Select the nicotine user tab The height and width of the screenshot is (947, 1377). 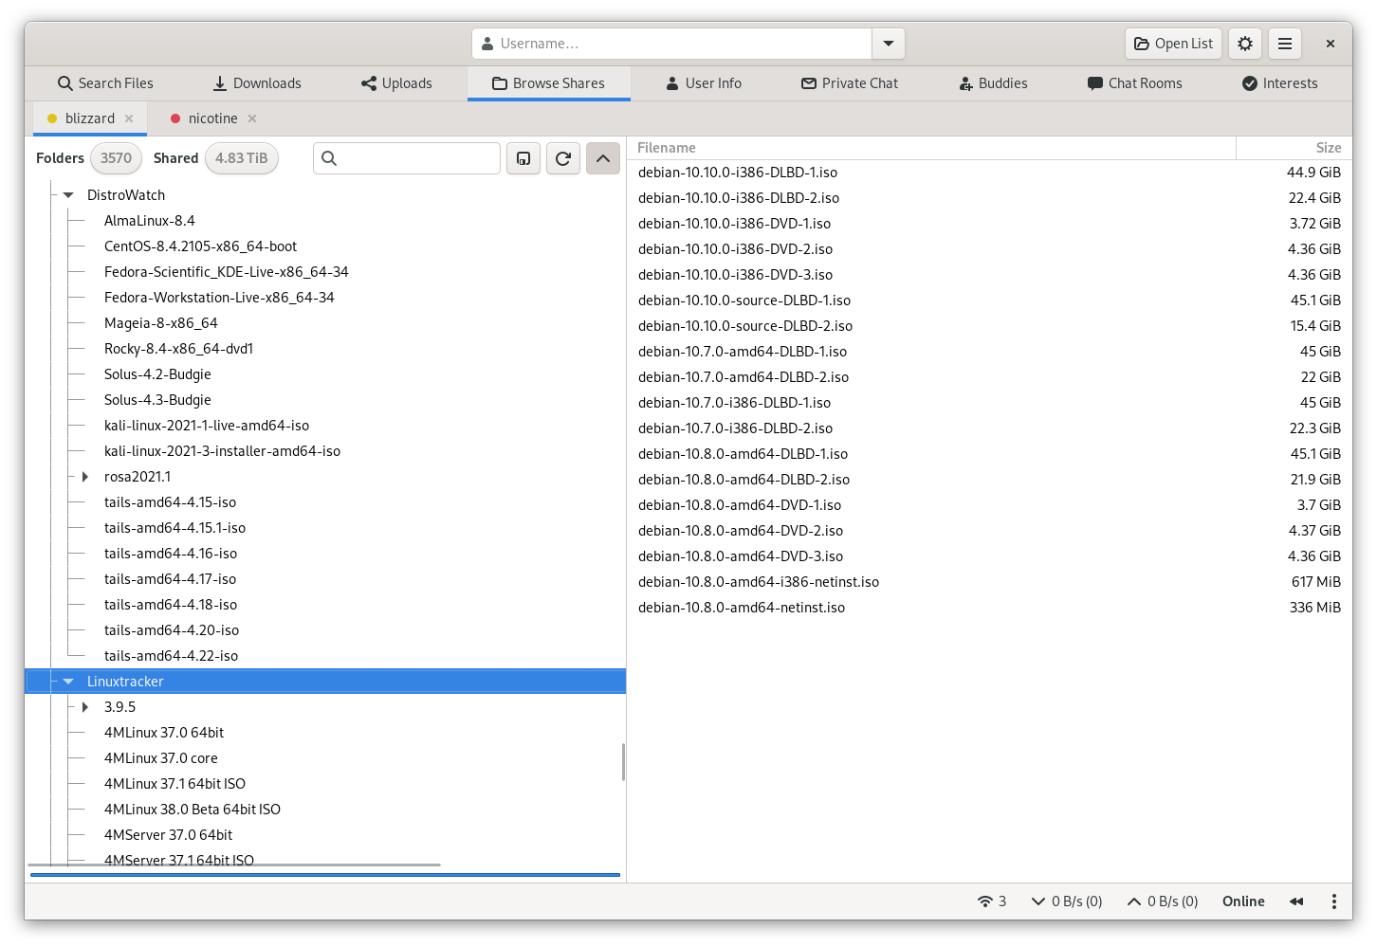point(213,118)
